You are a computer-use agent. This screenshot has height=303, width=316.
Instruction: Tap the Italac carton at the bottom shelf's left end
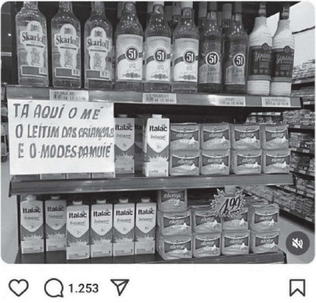pos(32,224)
